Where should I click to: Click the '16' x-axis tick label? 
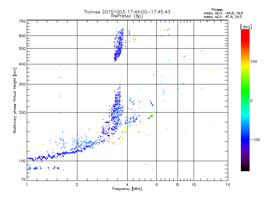228,185
